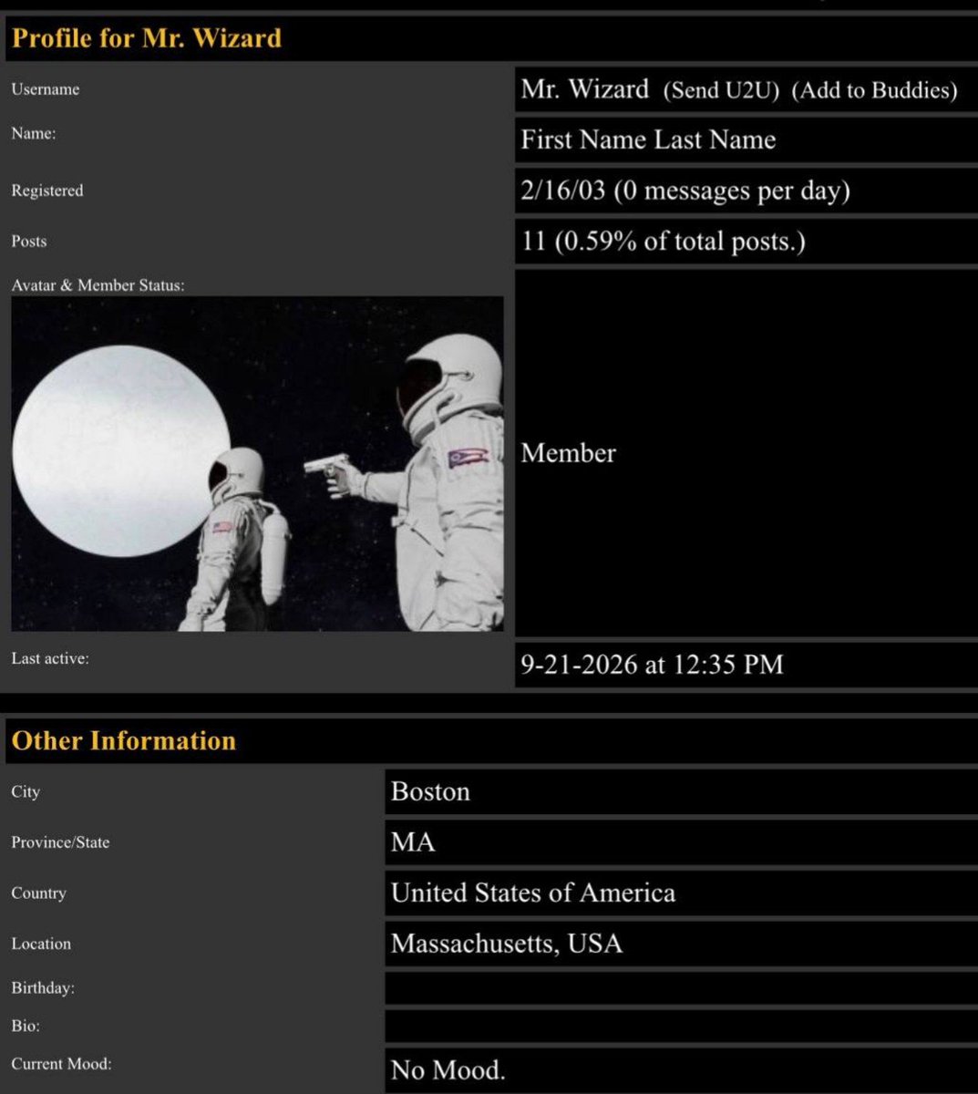Click the last active time '9-21-2026 at 12:35 PM'

(653, 665)
